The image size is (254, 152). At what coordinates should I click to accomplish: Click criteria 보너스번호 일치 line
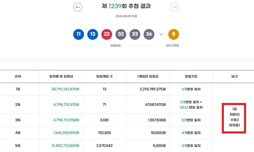pos(191,107)
